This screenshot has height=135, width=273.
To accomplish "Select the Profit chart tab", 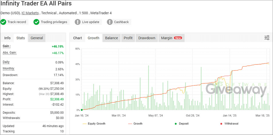I will click(x=128, y=38).
